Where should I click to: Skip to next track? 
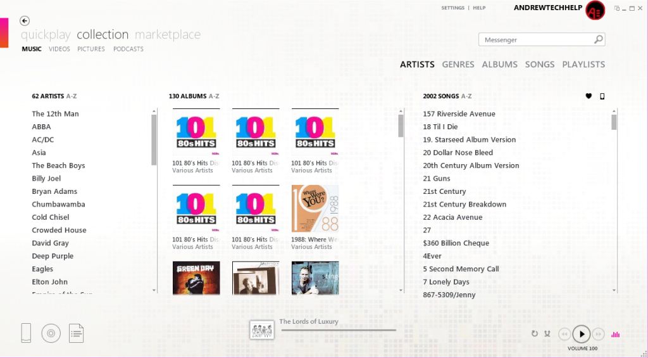pos(598,334)
